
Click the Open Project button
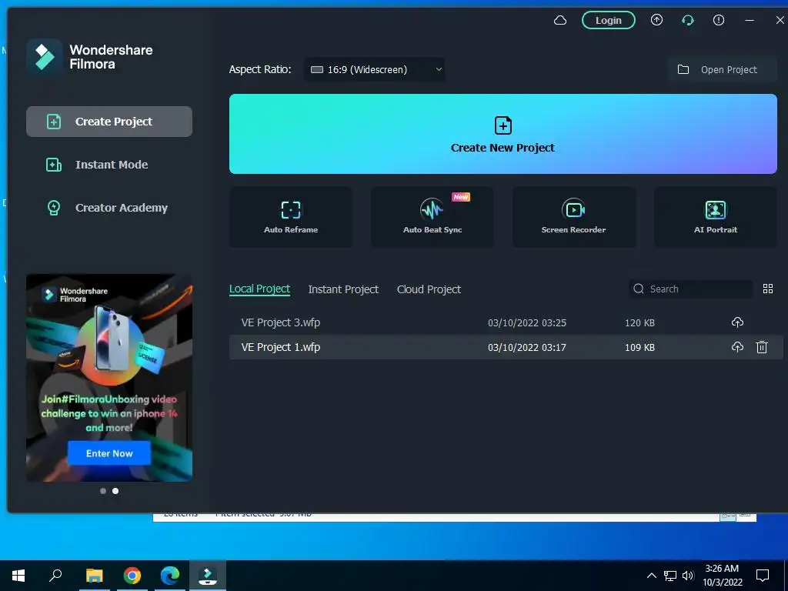722,69
